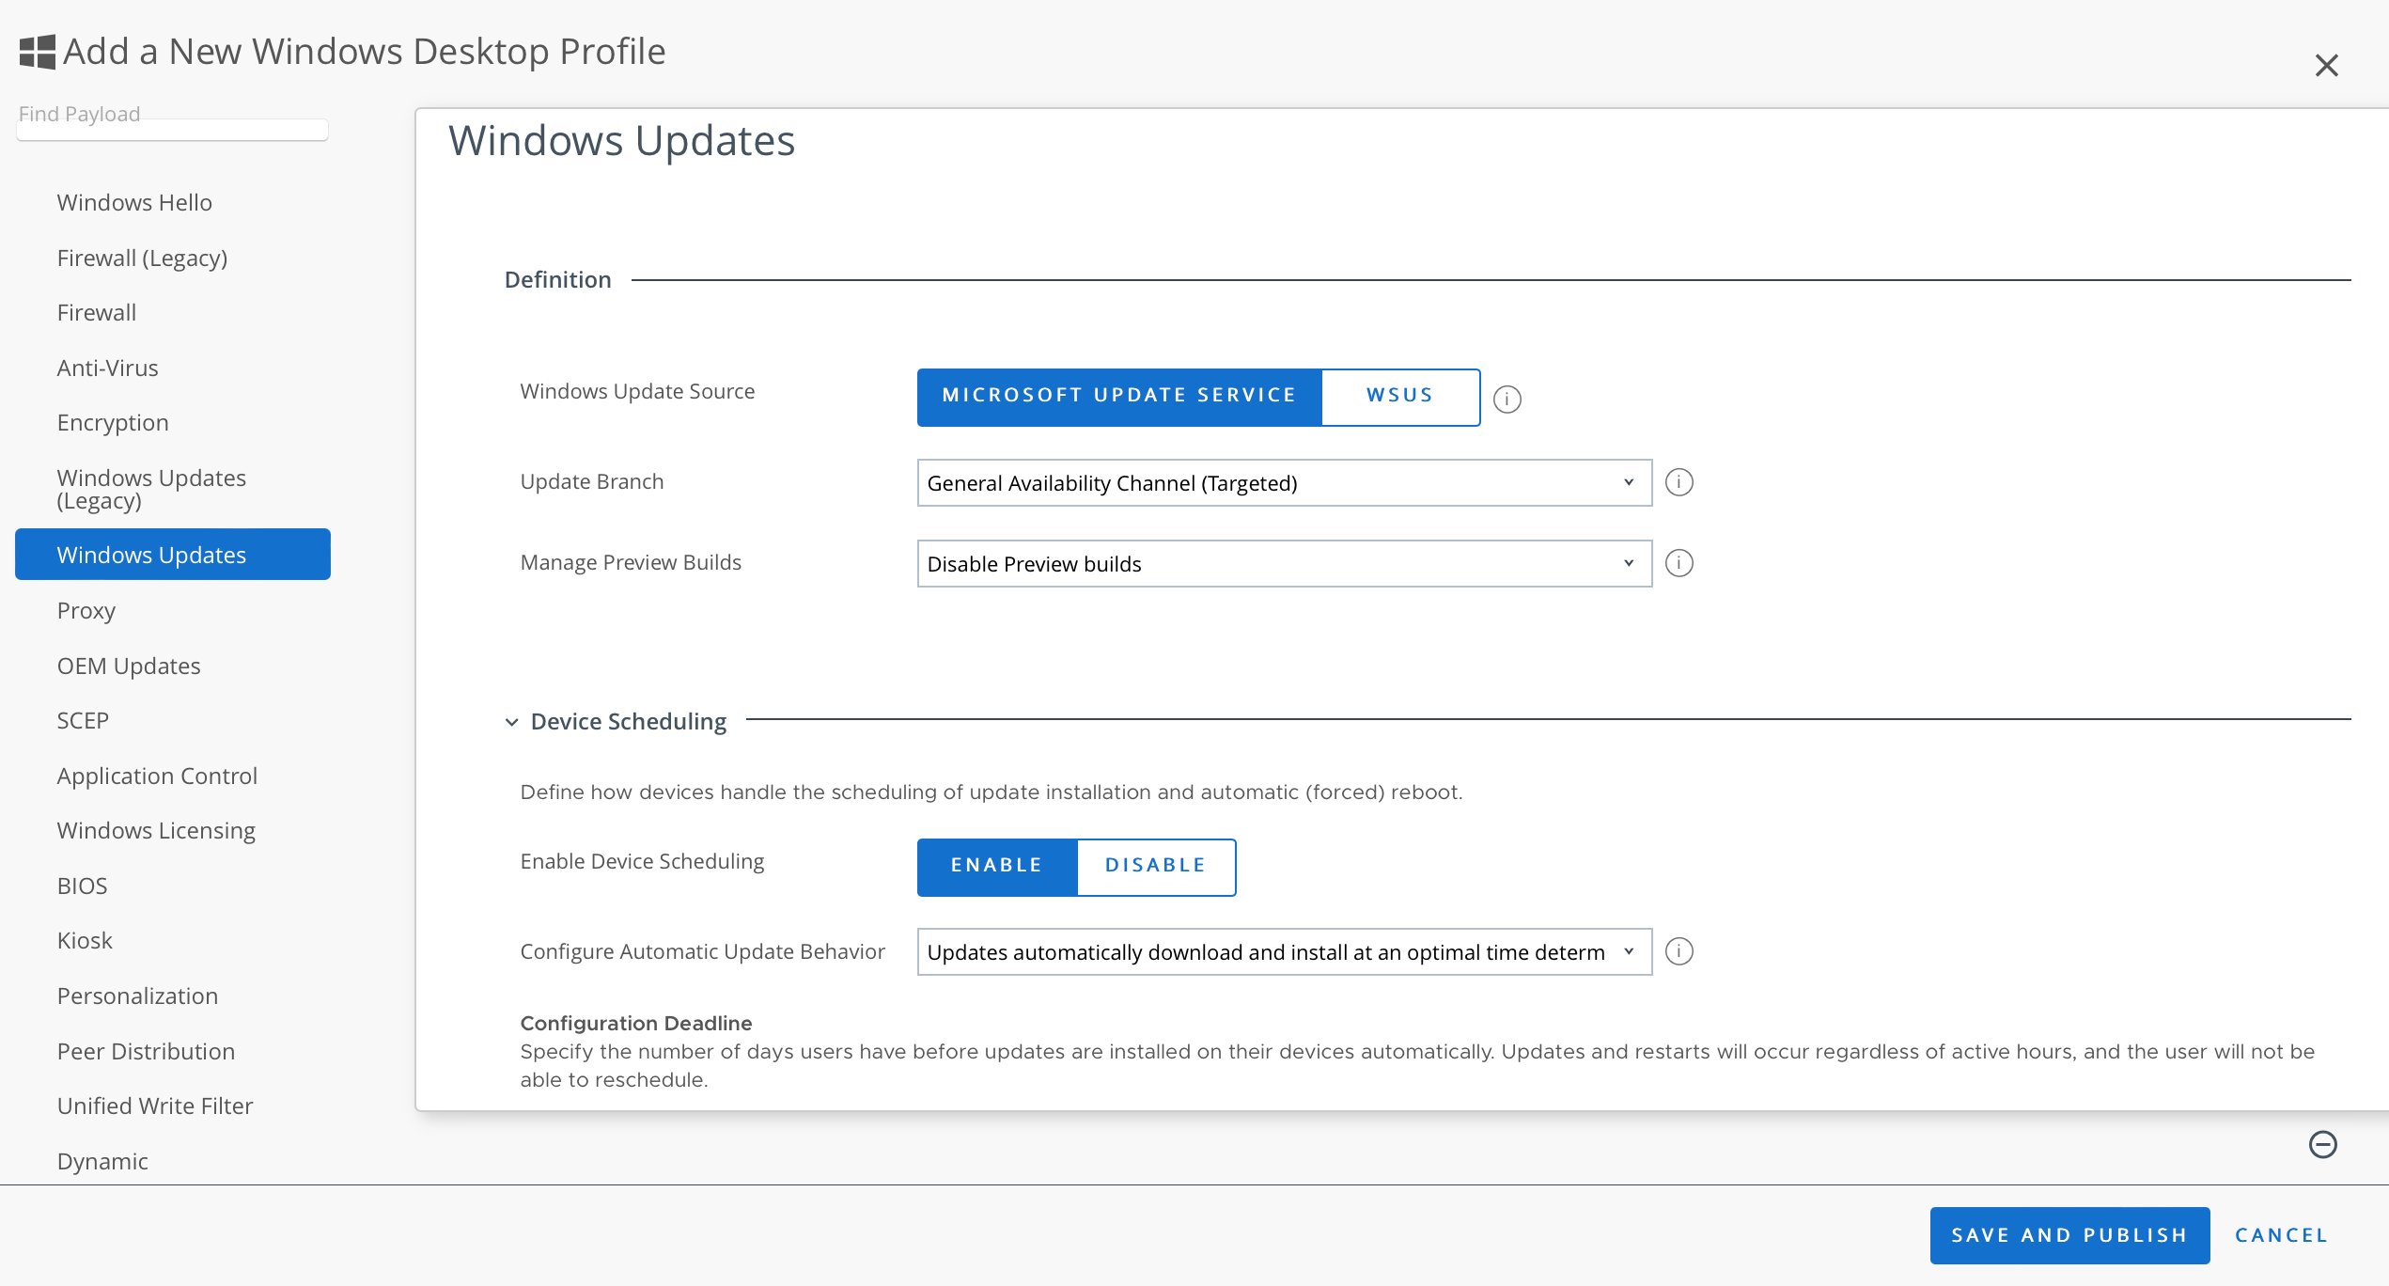Open the Update Branch dropdown

[1283, 483]
